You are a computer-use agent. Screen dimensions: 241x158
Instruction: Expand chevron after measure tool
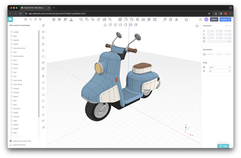click(190, 19)
